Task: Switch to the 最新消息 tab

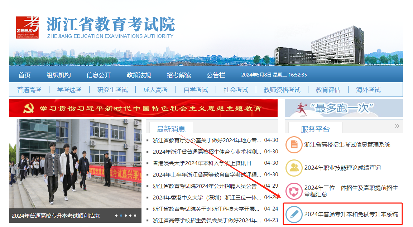Action: coord(171,129)
